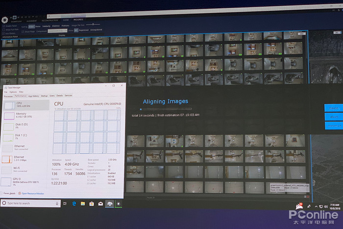Image resolution: width=343 pixels, height=229 pixels.
Task: Switch to the Processes tab
Action: (x=8, y=96)
